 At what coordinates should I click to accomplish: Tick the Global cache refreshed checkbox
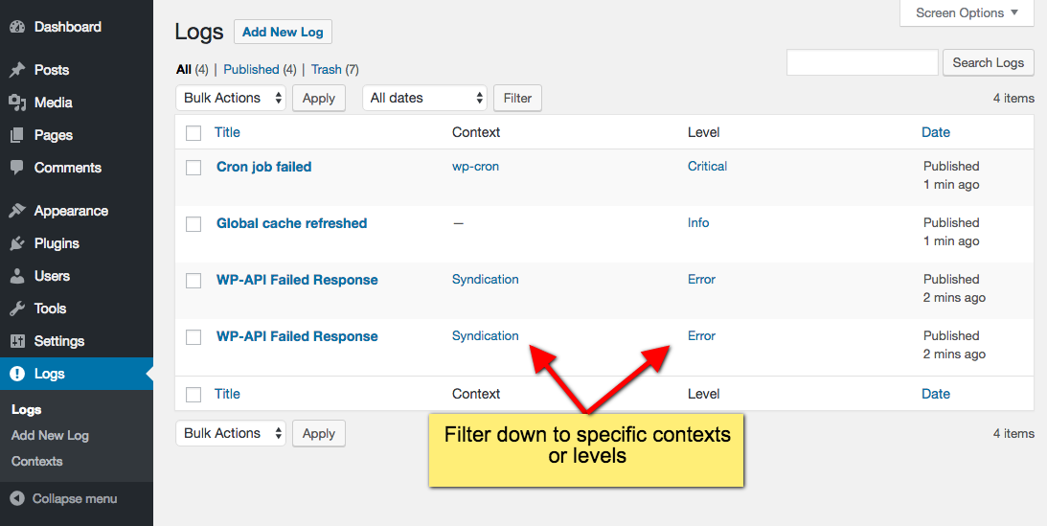(x=193, y=224)
